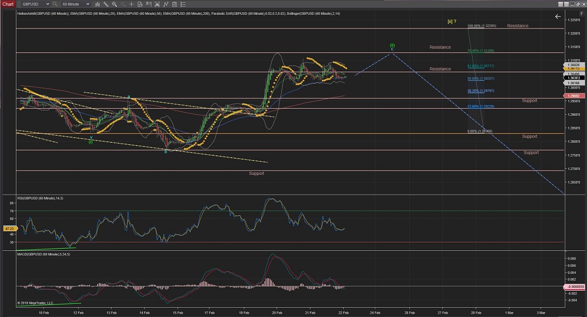Click the zoom in magnifier icon
587x317 pixels.
pos(113,4)
